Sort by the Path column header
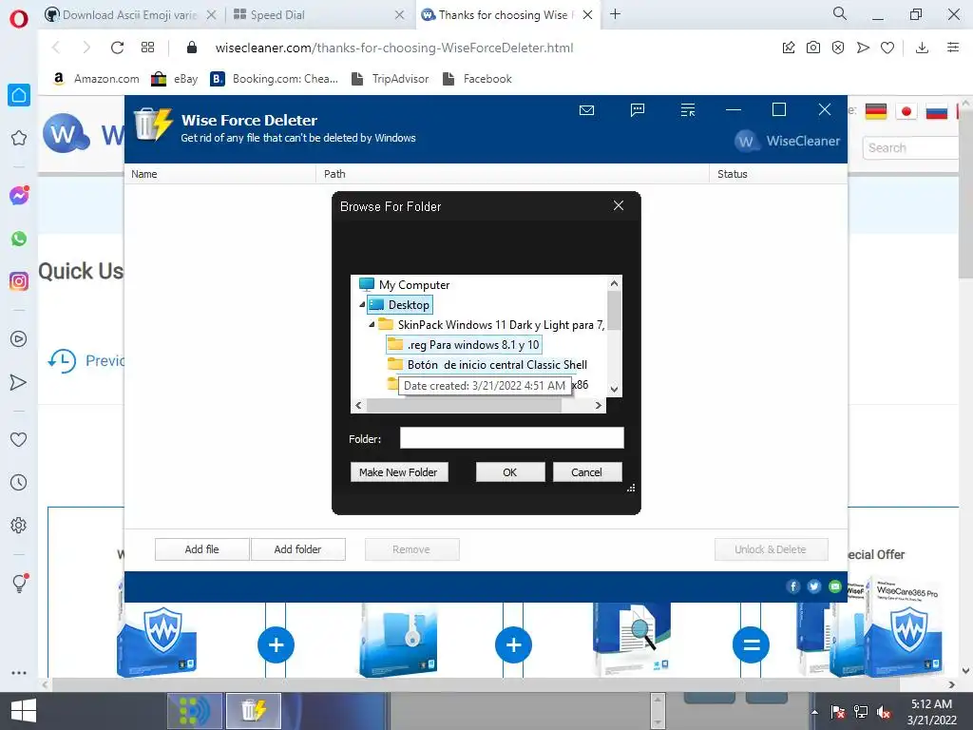The width and height of the screenshot is (973, 730). point(512,174)
